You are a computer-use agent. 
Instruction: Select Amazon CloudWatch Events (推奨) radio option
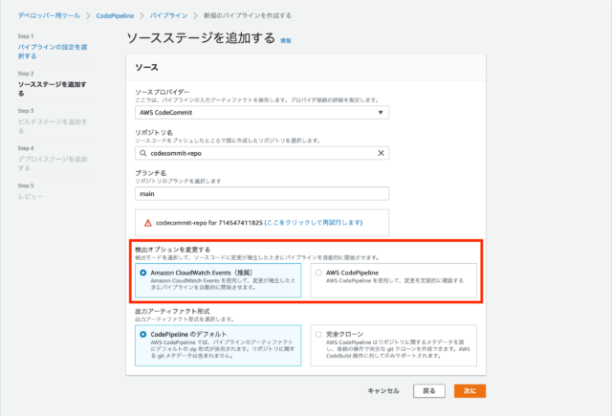pos(142,273)
